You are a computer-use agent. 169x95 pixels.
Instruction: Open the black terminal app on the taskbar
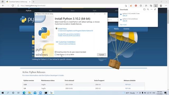[x=46, y=93]
